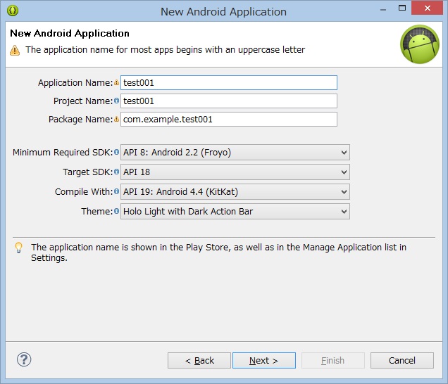Close the dialog with the red X
448x384 pixels.
(427, 8)
